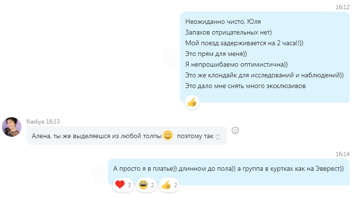Click the red heart reaction
The width and height of the screenshot is (353, 198).
pyautogui.click(x=123, y=185)
